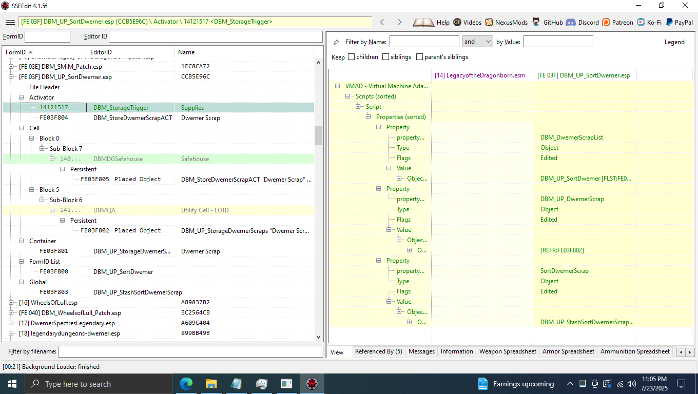Focus the Filter by filename field
Screen dimensions: 698x394
click(x=190, y=351)
